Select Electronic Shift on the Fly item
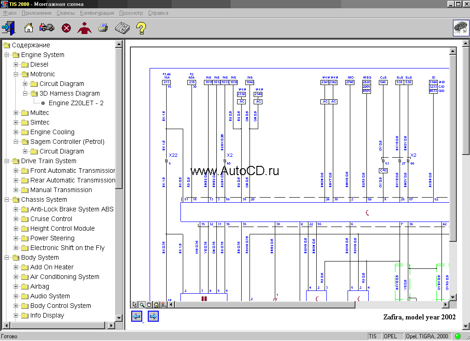 pyautogui.click(x=67, y=248)
